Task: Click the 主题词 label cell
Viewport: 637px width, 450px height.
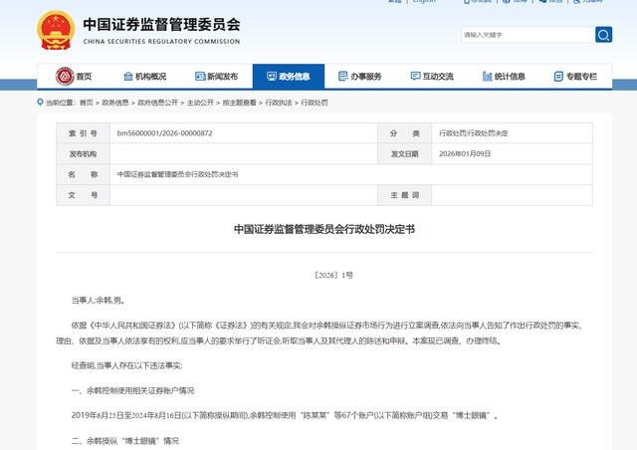Action: pos(405,195)
